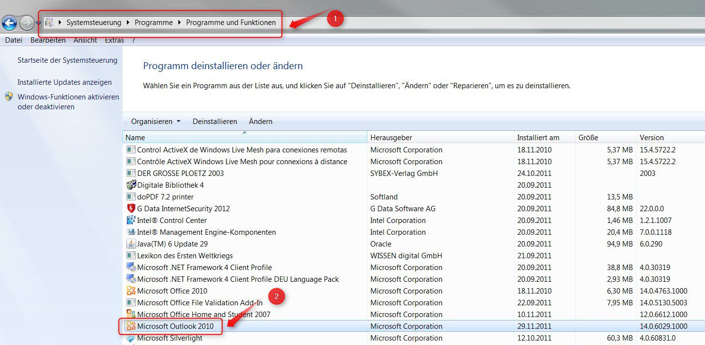Open the Ansicht menu
This screenshot has height=345, width=705.
(x=85, y=40)
